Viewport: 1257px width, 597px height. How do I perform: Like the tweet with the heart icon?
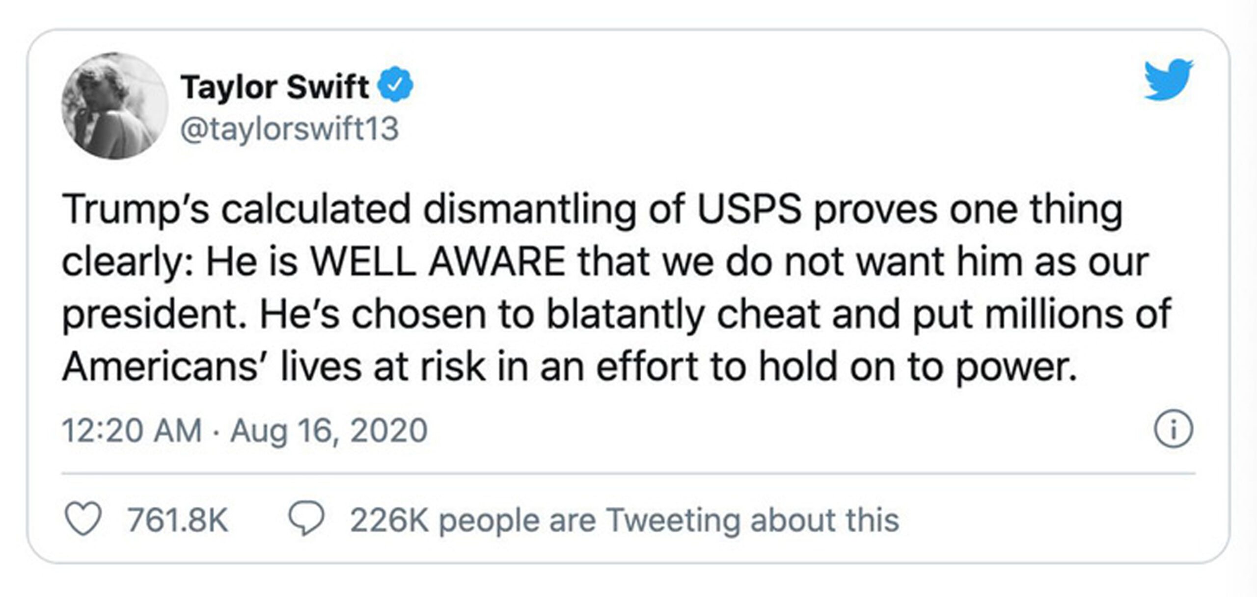point(83,519)
